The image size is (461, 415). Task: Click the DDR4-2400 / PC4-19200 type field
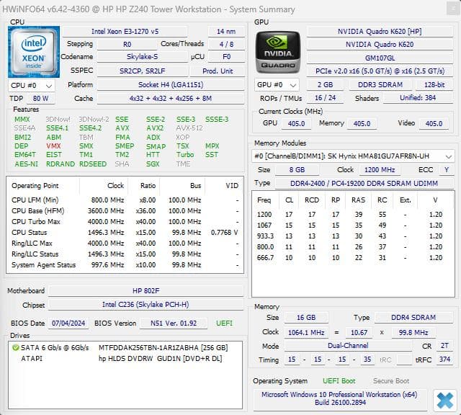click(x=364, y=184)
